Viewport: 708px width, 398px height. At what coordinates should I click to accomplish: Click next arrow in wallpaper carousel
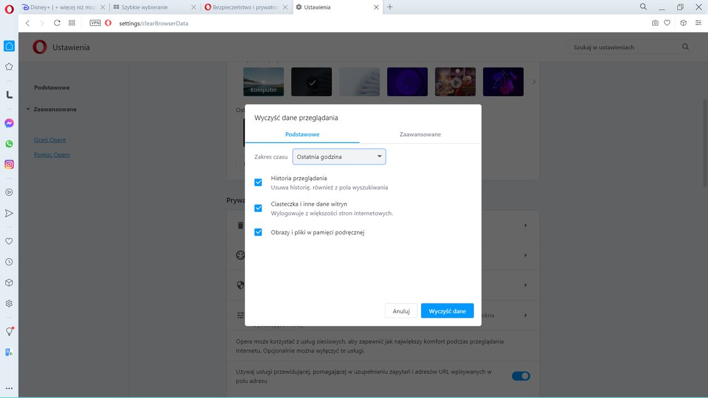click(534, 82)
